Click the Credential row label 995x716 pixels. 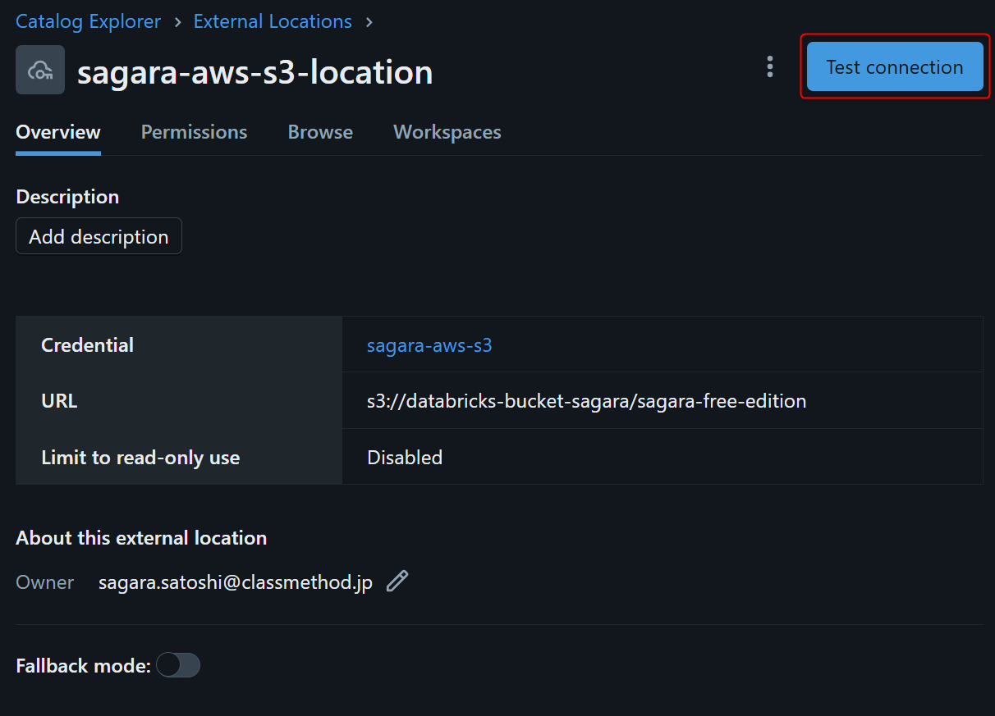[x=88, y=345]
